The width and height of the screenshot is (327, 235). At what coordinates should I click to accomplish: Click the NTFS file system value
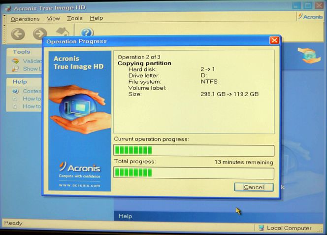coord(209,82)
